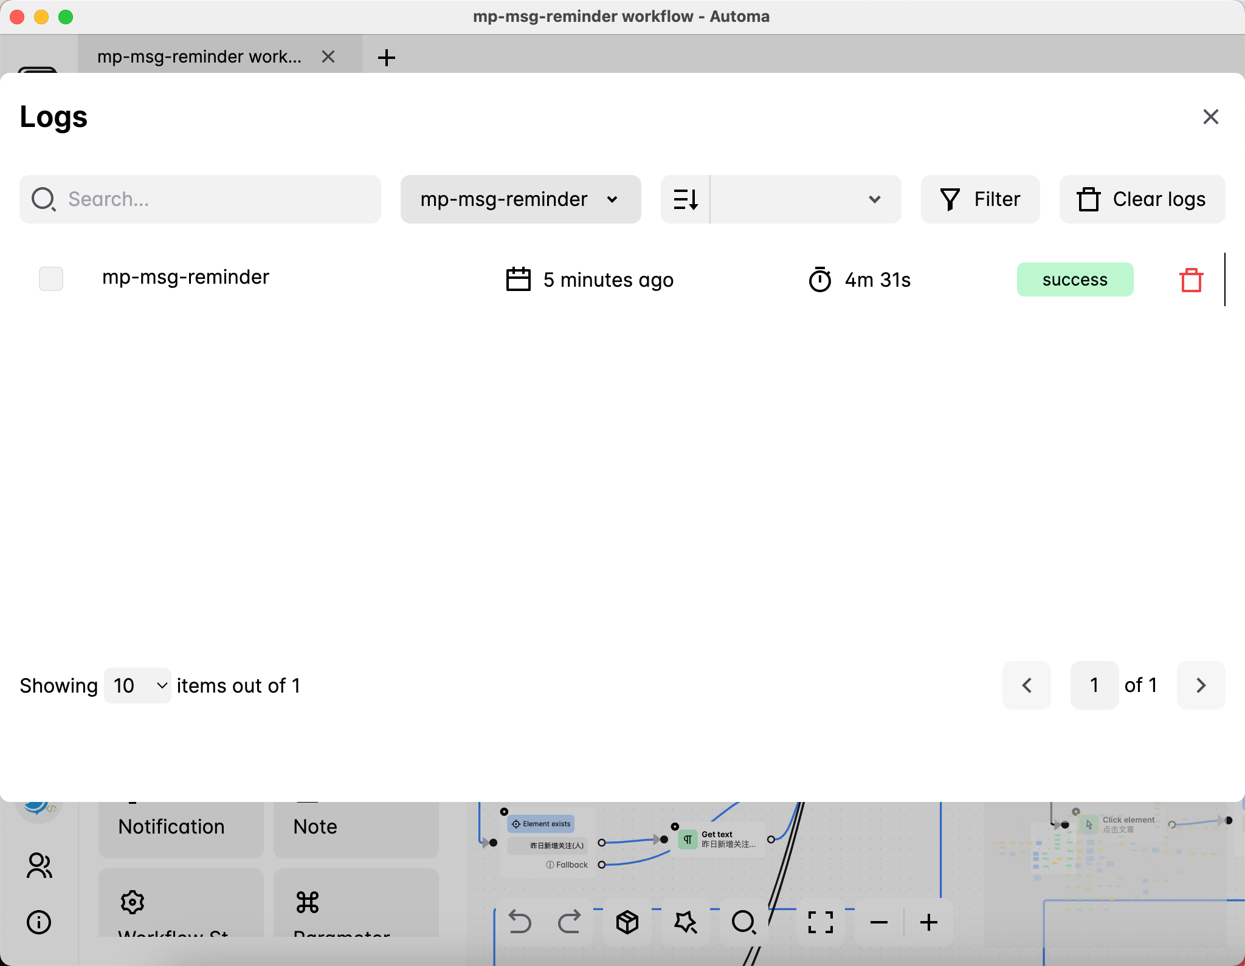Delete the mp-msg-reminder log entry
1245x966 pixels.
click(1191, 280)
